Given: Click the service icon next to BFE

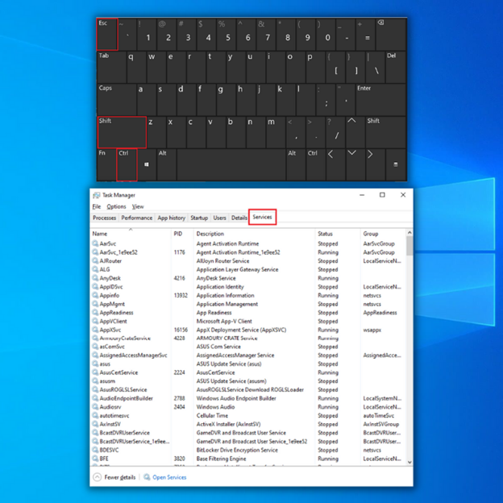Looking at the screenshot, I should coord(95,459).
